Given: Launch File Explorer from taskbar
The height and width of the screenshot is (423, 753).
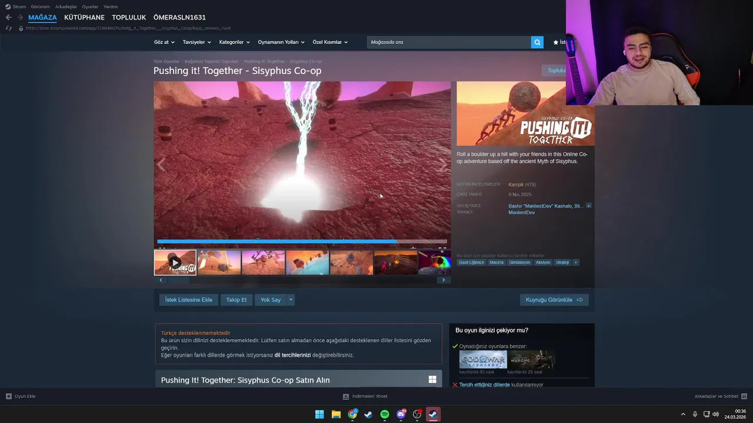Looking at the screenshot, I should point(336,414).
